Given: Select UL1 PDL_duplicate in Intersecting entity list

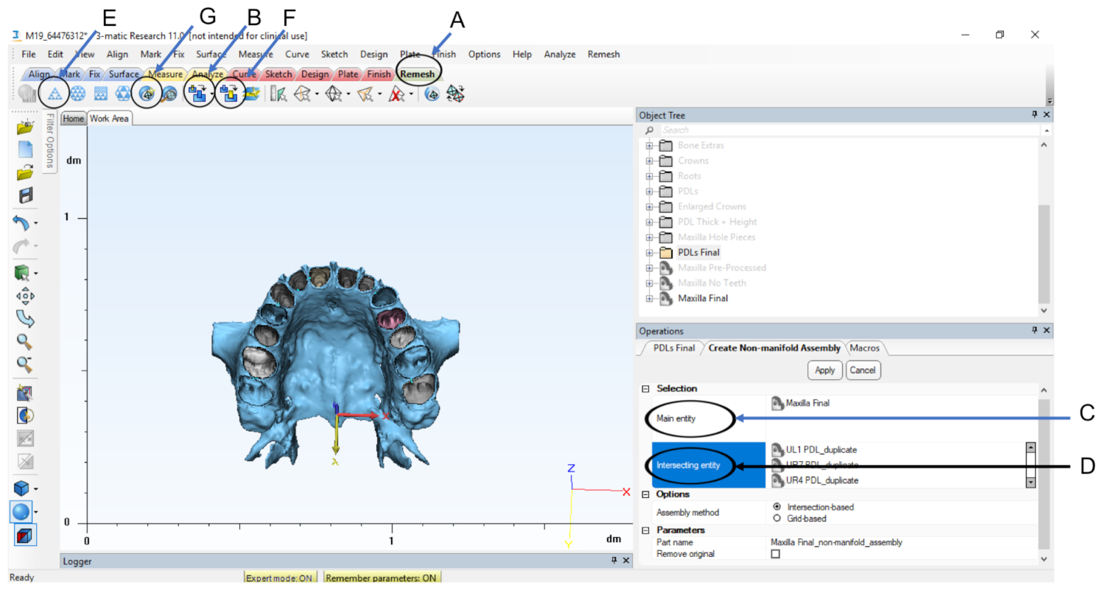Looking at the screenshot, I should (821, 449).
